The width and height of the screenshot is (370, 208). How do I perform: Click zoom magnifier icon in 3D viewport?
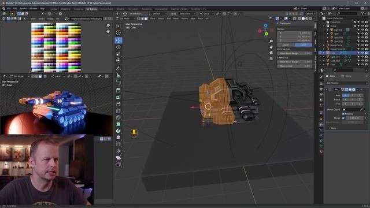click(x=271, y=41)
